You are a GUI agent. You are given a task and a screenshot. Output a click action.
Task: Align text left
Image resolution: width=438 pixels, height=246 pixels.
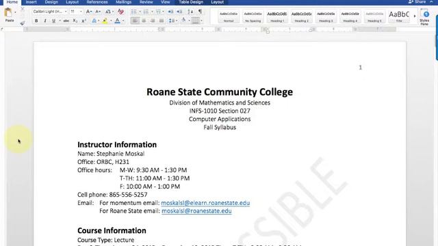click(x=135, y=20)
